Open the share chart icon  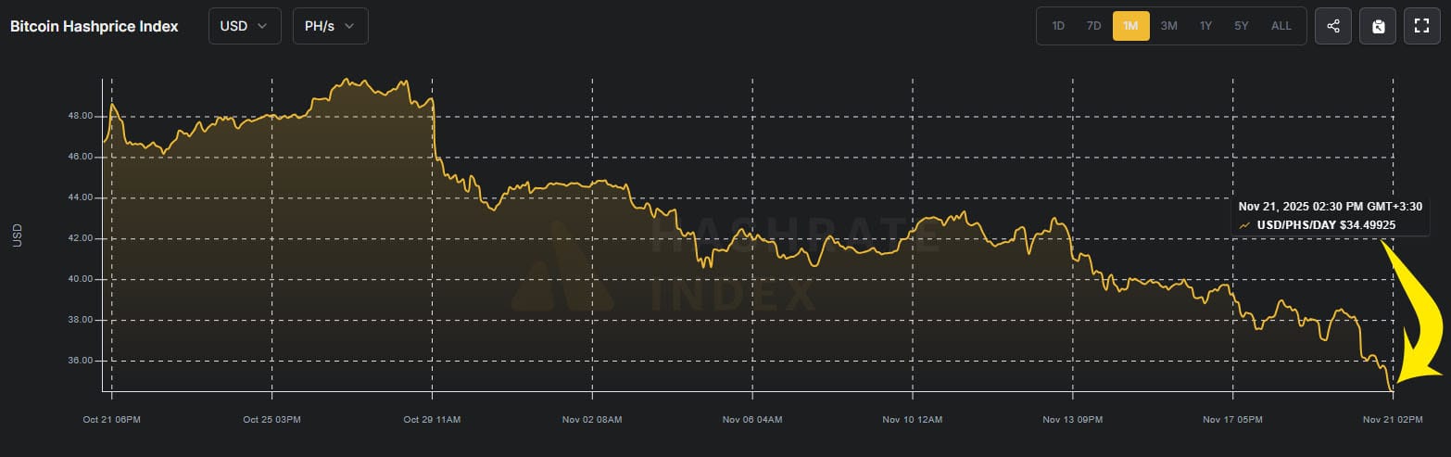[x=1332, y=26]
